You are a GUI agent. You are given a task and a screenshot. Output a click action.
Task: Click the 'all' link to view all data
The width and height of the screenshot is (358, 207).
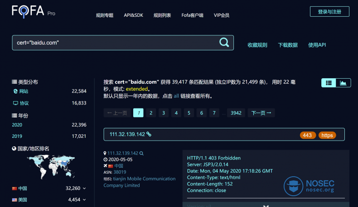tap(176, 96)
